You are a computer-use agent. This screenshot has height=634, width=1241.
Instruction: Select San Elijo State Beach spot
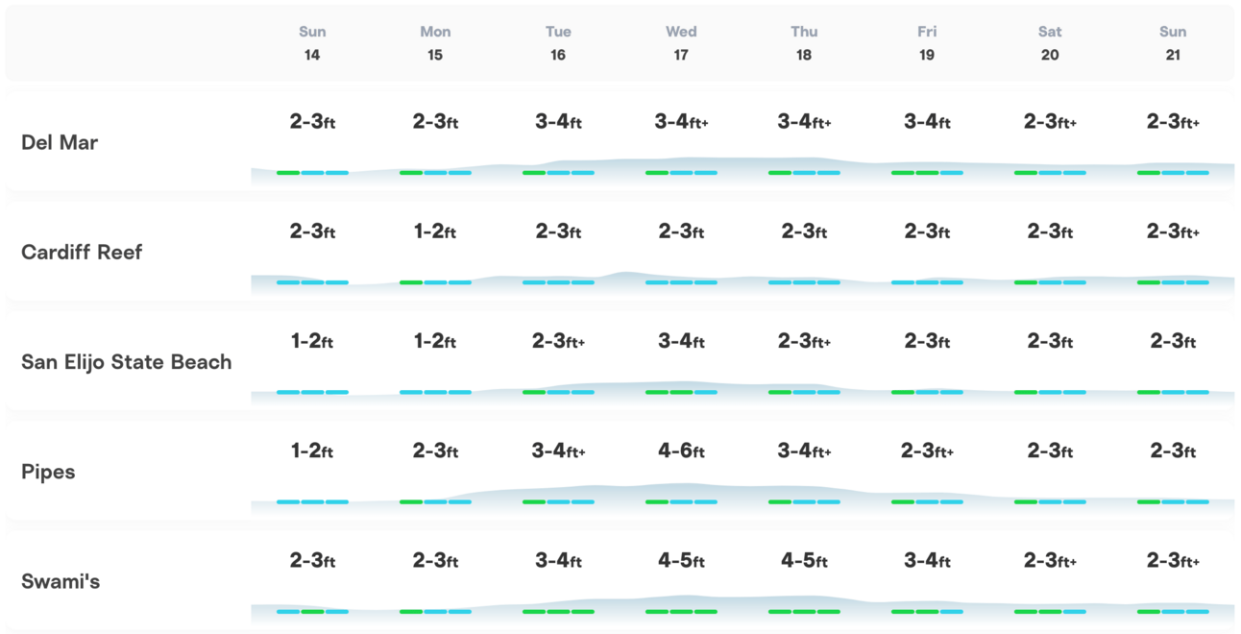pyautogui.click(x=127, y=362)
